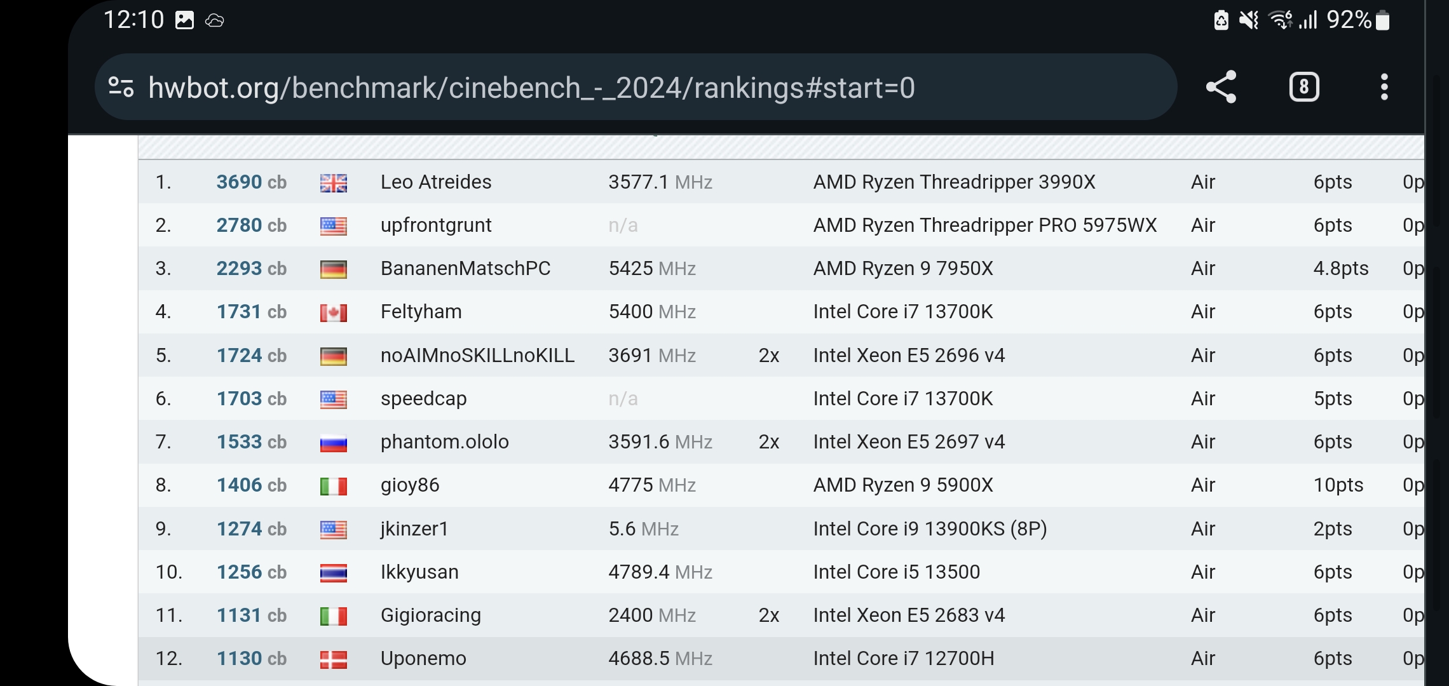Open user profile upfrontgrunt

pos(436,225)
